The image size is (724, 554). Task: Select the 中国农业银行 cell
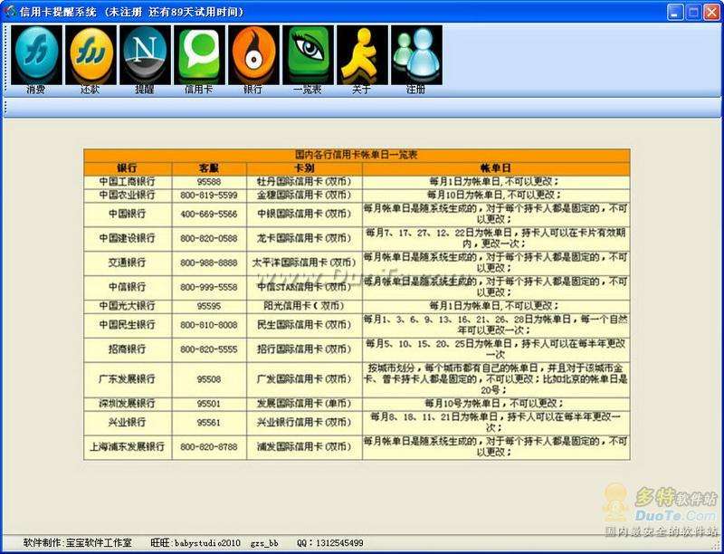pos(128,196)
